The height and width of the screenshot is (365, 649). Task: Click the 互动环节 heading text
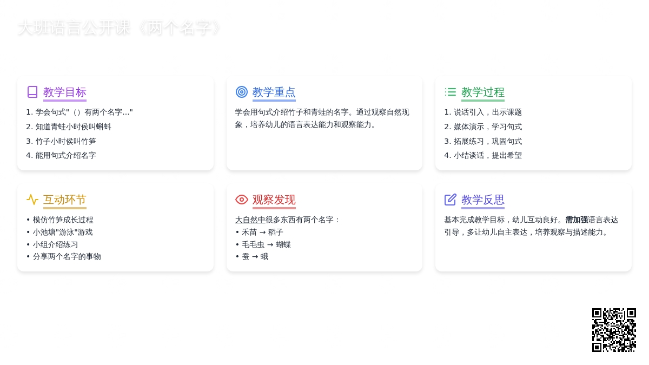coord(65,200)
